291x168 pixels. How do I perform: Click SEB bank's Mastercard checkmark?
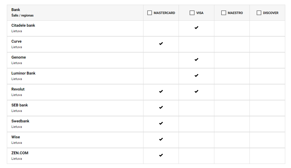pyautogui.click(x=161, y=108)
